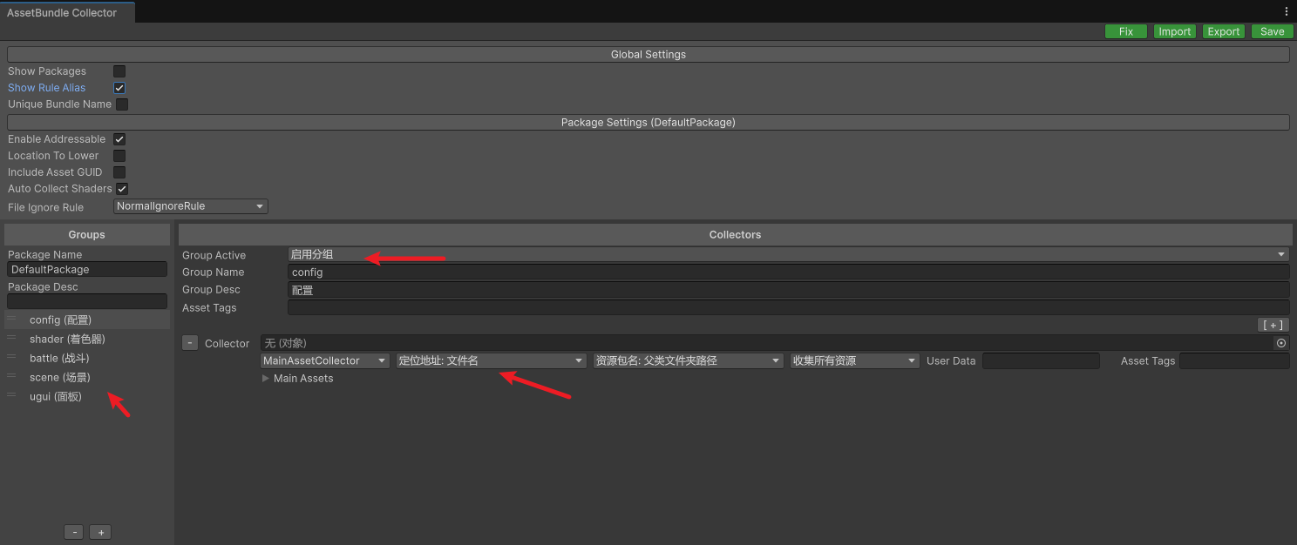Expand the Main Assets foldout
Screen dimensions: 1297x545
pos(266,379)
